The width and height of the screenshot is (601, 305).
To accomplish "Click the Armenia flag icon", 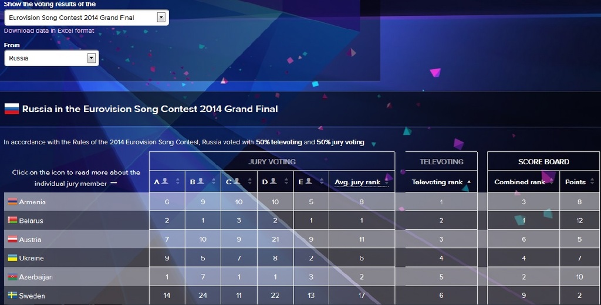I will tap(13, 202).
